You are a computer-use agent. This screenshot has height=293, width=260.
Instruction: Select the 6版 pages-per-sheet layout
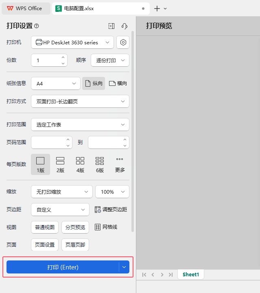tap(100, 164)
